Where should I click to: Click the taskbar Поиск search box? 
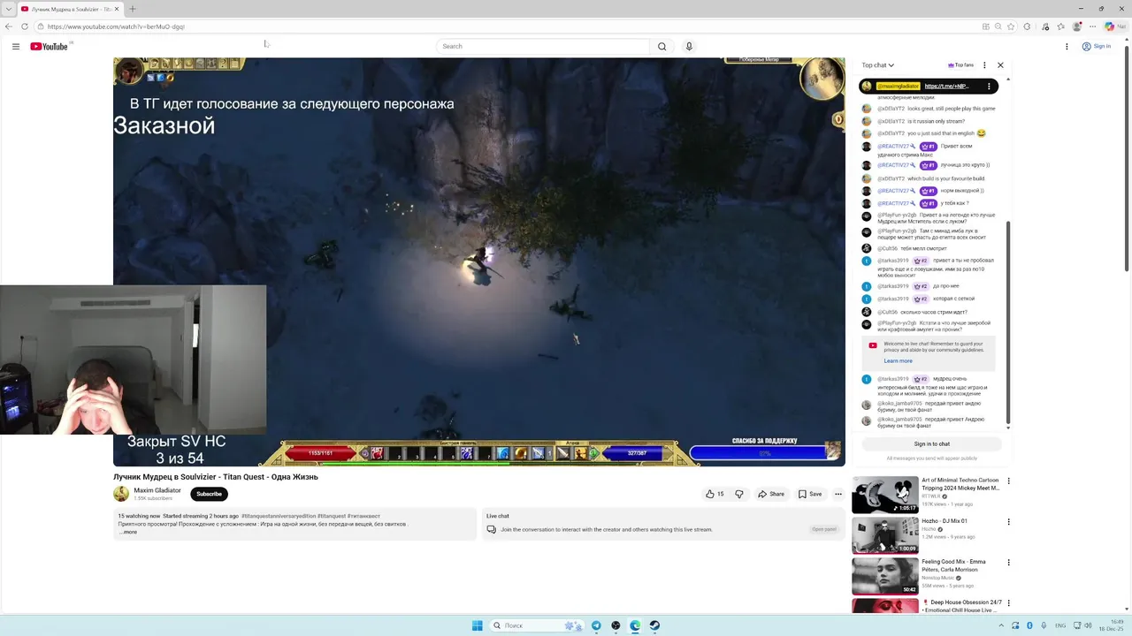tap(539, 625)
